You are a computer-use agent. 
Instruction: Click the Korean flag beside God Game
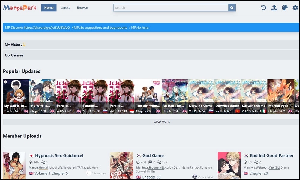[139, 155]
